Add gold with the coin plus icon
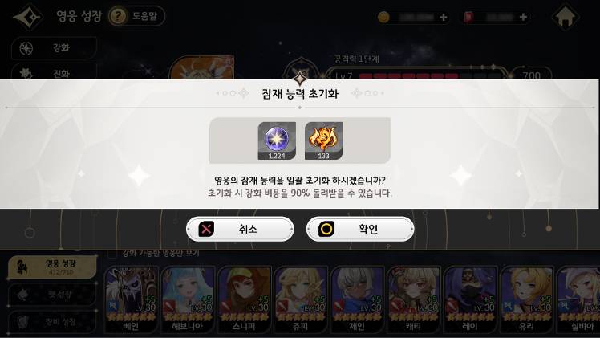 click(x=443, y=17)
